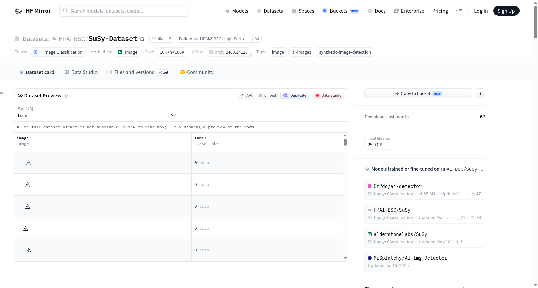Open the Models nav item
This screenshot has height=288, width=538.
pyautogui.click(x=237, y=11)
